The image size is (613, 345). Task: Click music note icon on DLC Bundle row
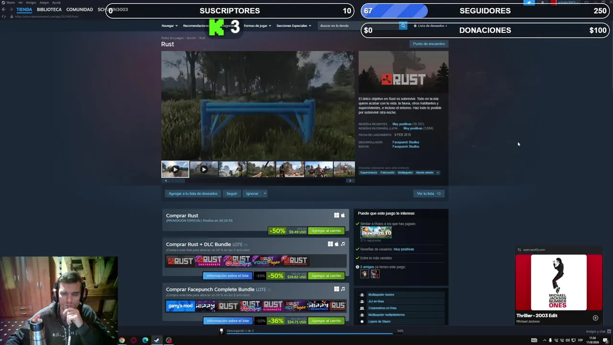point(343,244)
